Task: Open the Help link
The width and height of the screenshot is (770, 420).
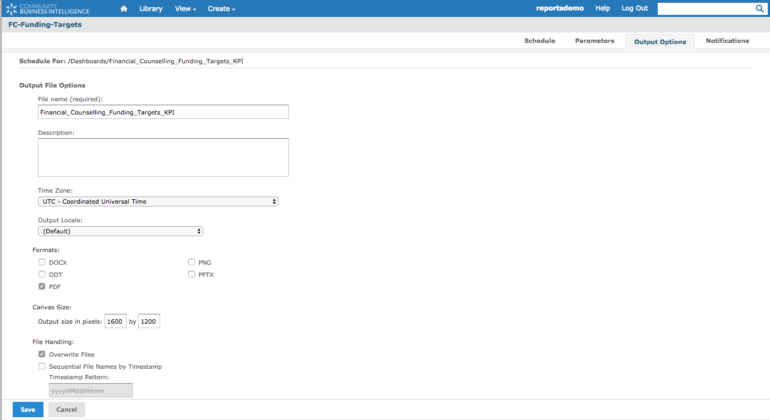Action: (603, 8)
